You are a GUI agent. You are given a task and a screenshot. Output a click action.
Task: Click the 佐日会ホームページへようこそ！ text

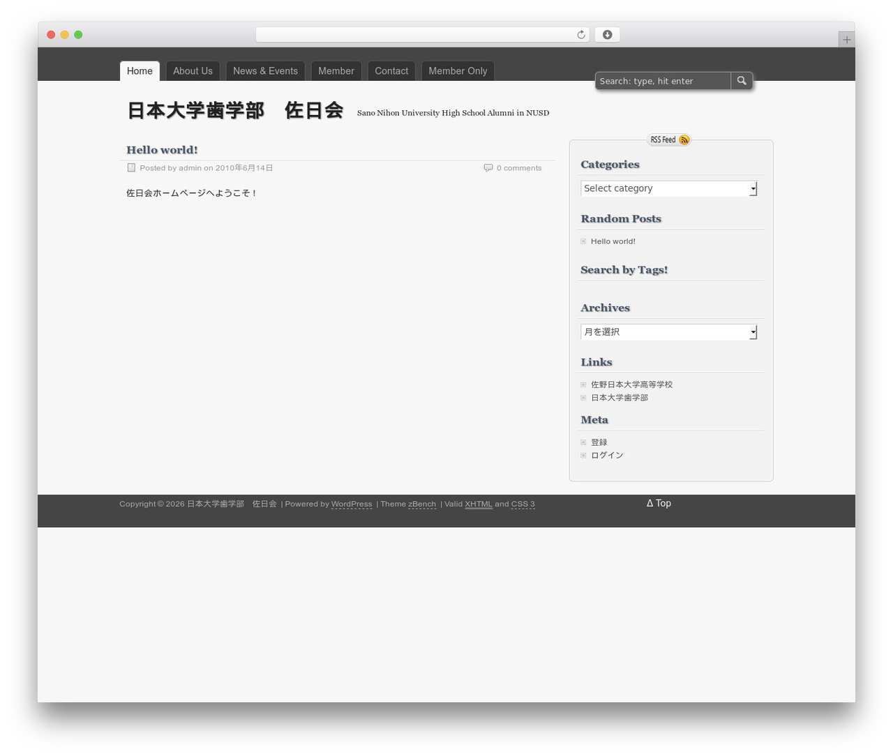(x=192, y=193)
